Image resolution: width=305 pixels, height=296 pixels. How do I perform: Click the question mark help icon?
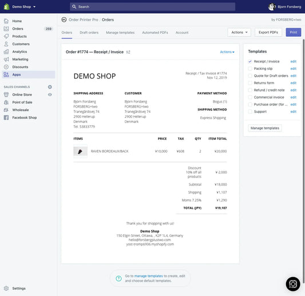118,278
